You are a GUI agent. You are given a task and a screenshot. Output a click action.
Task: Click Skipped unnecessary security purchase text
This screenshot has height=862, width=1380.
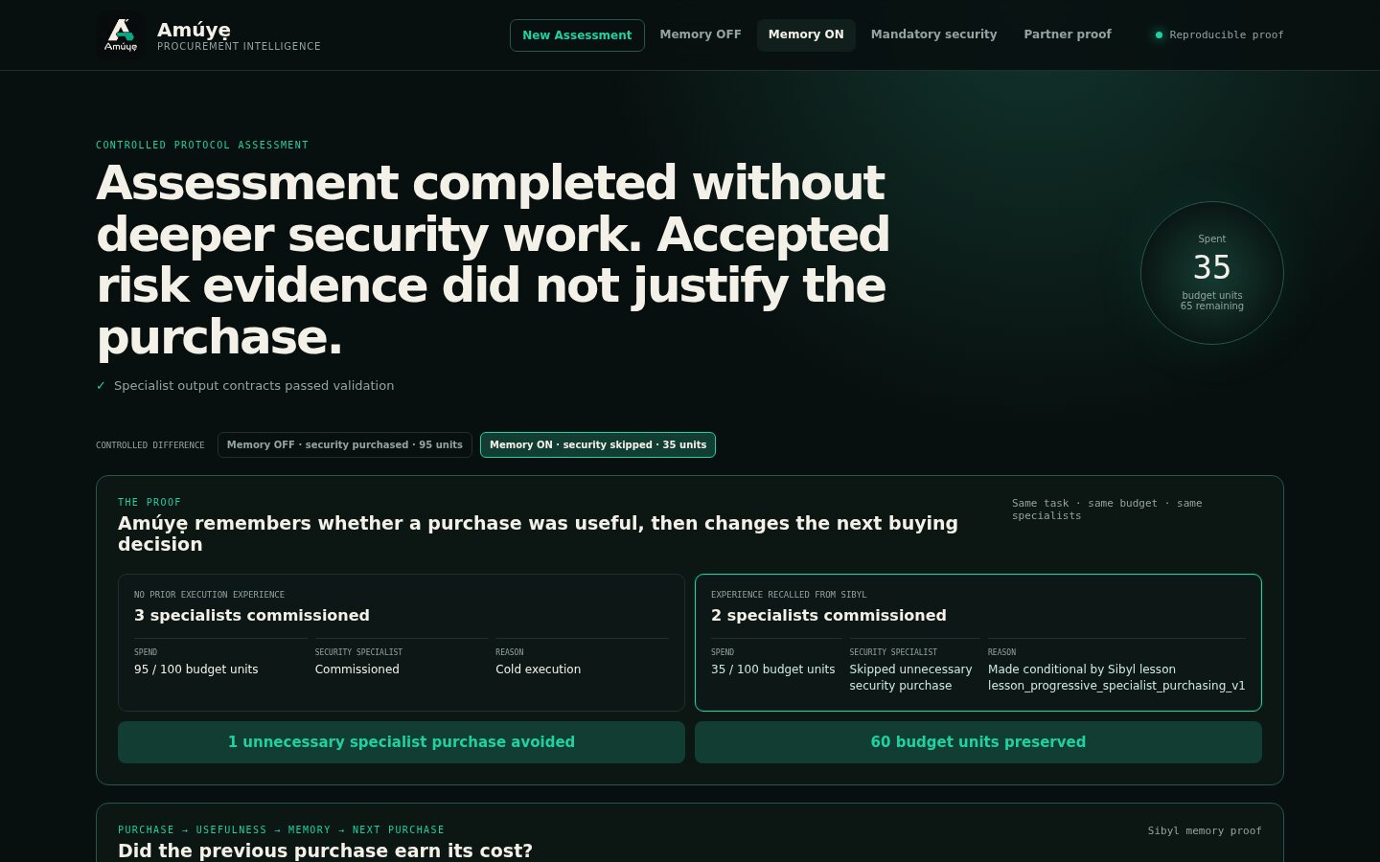910,677
